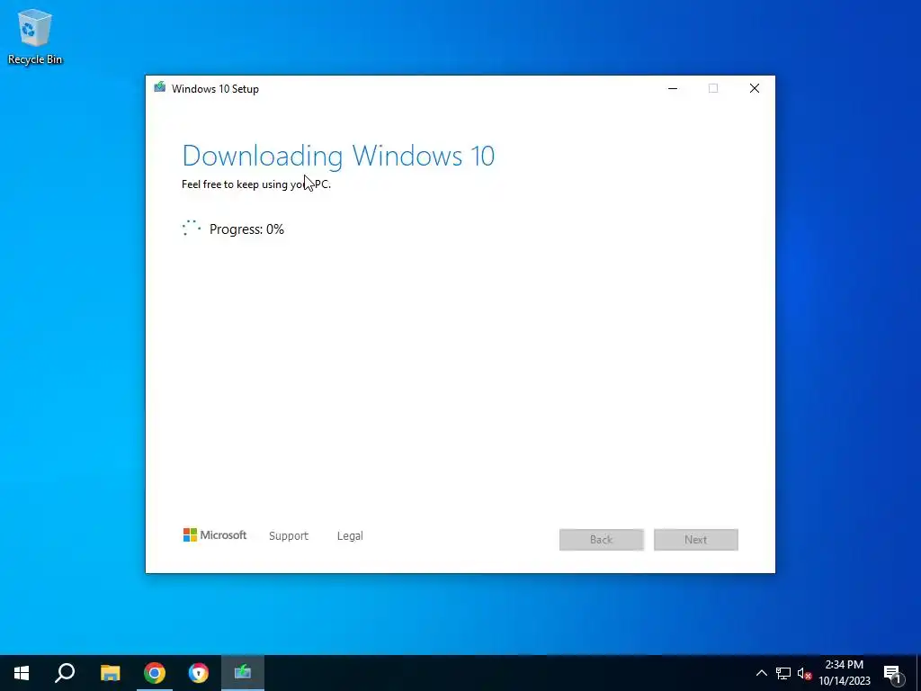The width and height of the screenshot is (921, 691).
Task: Open the Windows Start menu
Action: coord(22,673)
